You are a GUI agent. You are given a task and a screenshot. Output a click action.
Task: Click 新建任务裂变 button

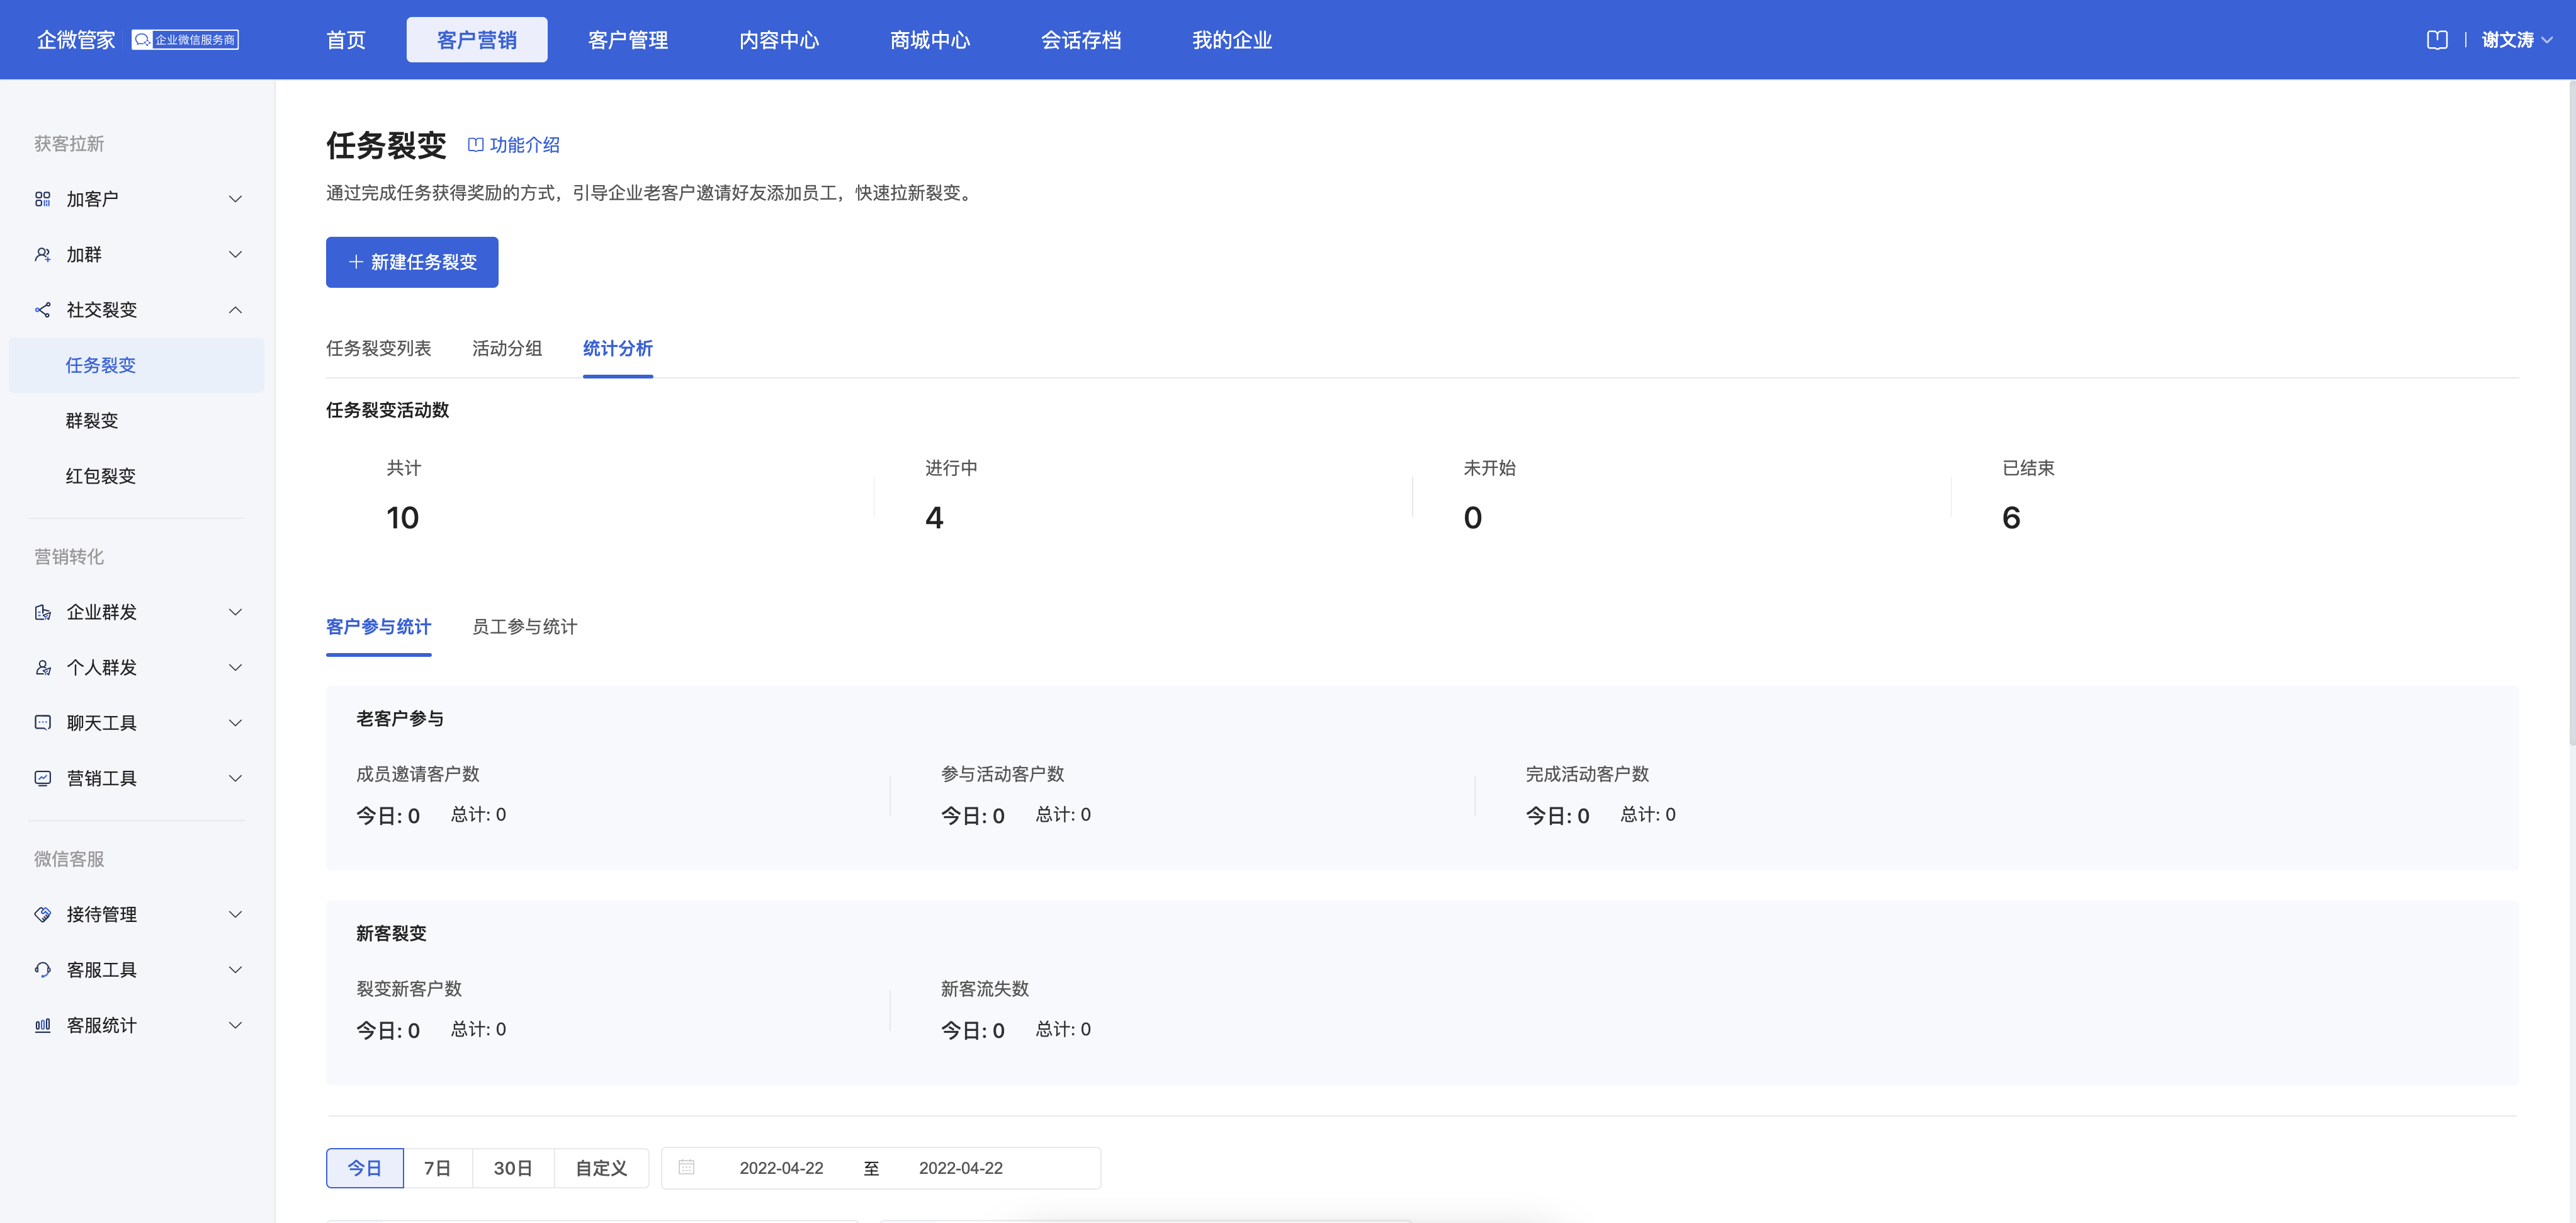[412, 262]
